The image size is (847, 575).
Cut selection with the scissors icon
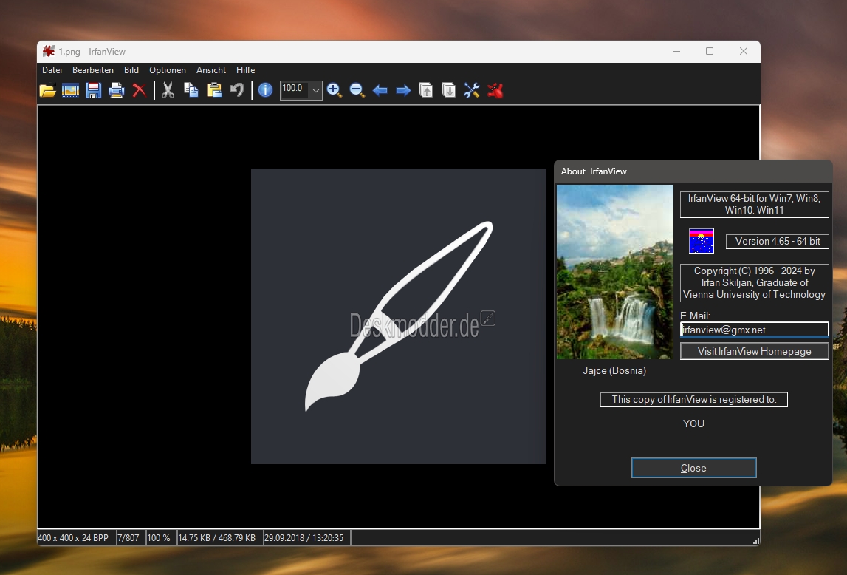[x=168, y=90]
